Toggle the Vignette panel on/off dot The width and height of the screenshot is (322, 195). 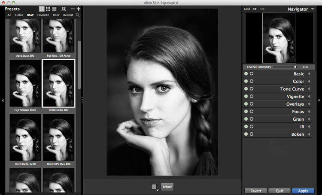[246, 97]
